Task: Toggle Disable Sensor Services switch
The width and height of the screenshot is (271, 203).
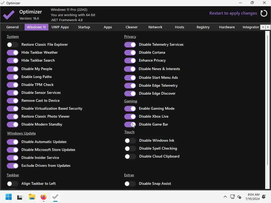Action: click(x=12, y=93)
